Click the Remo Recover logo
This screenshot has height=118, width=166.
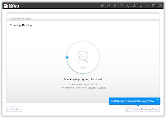coord(12,6)
